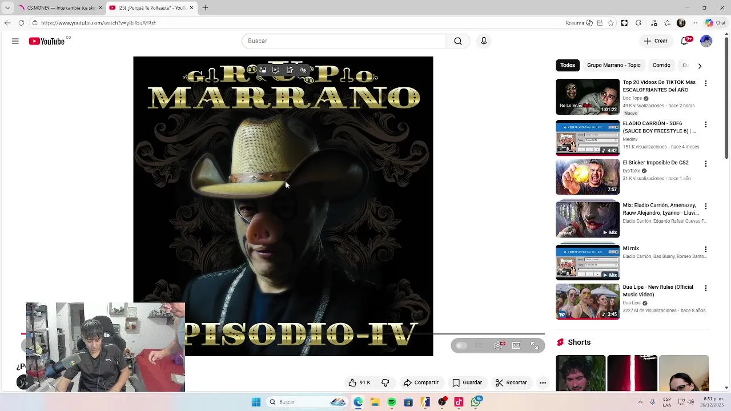Start voice search with the microphone

point(484,41)
